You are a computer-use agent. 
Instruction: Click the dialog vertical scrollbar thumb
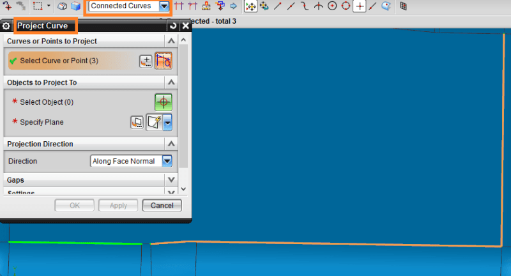pyautogui.click(x=183, y=106)
